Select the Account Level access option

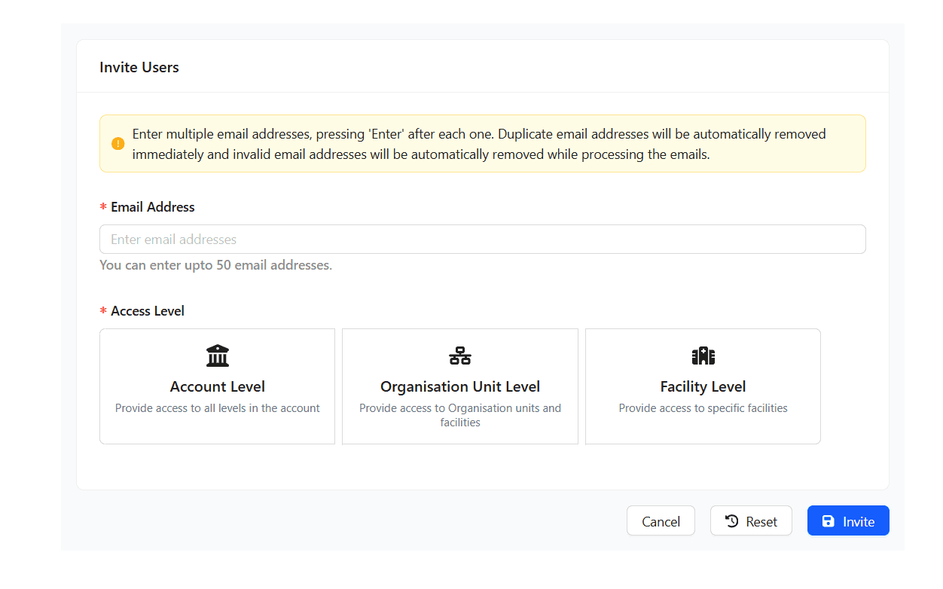[x=217, y=386]
